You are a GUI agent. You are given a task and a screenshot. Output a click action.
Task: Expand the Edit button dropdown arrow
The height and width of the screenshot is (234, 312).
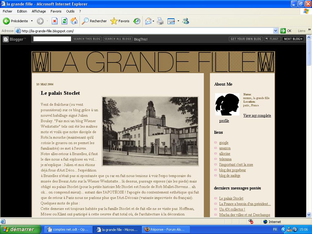pyautogui.click(x=178, y=21)
